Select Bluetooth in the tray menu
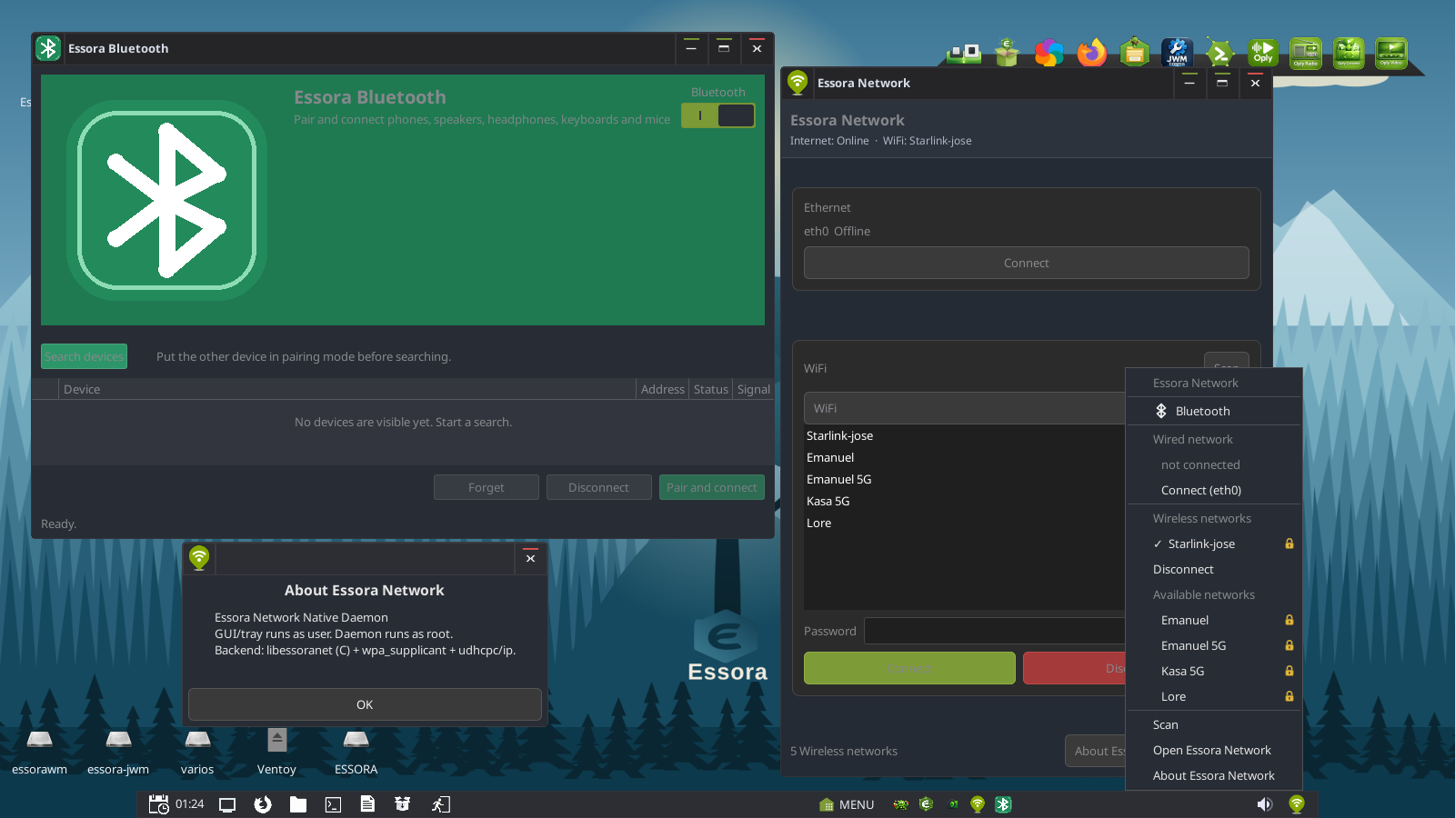1455x818 pixels. coord(1214,411)
